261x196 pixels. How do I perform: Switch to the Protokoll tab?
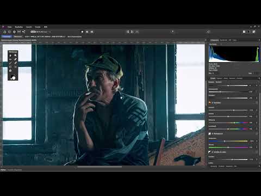221,166
